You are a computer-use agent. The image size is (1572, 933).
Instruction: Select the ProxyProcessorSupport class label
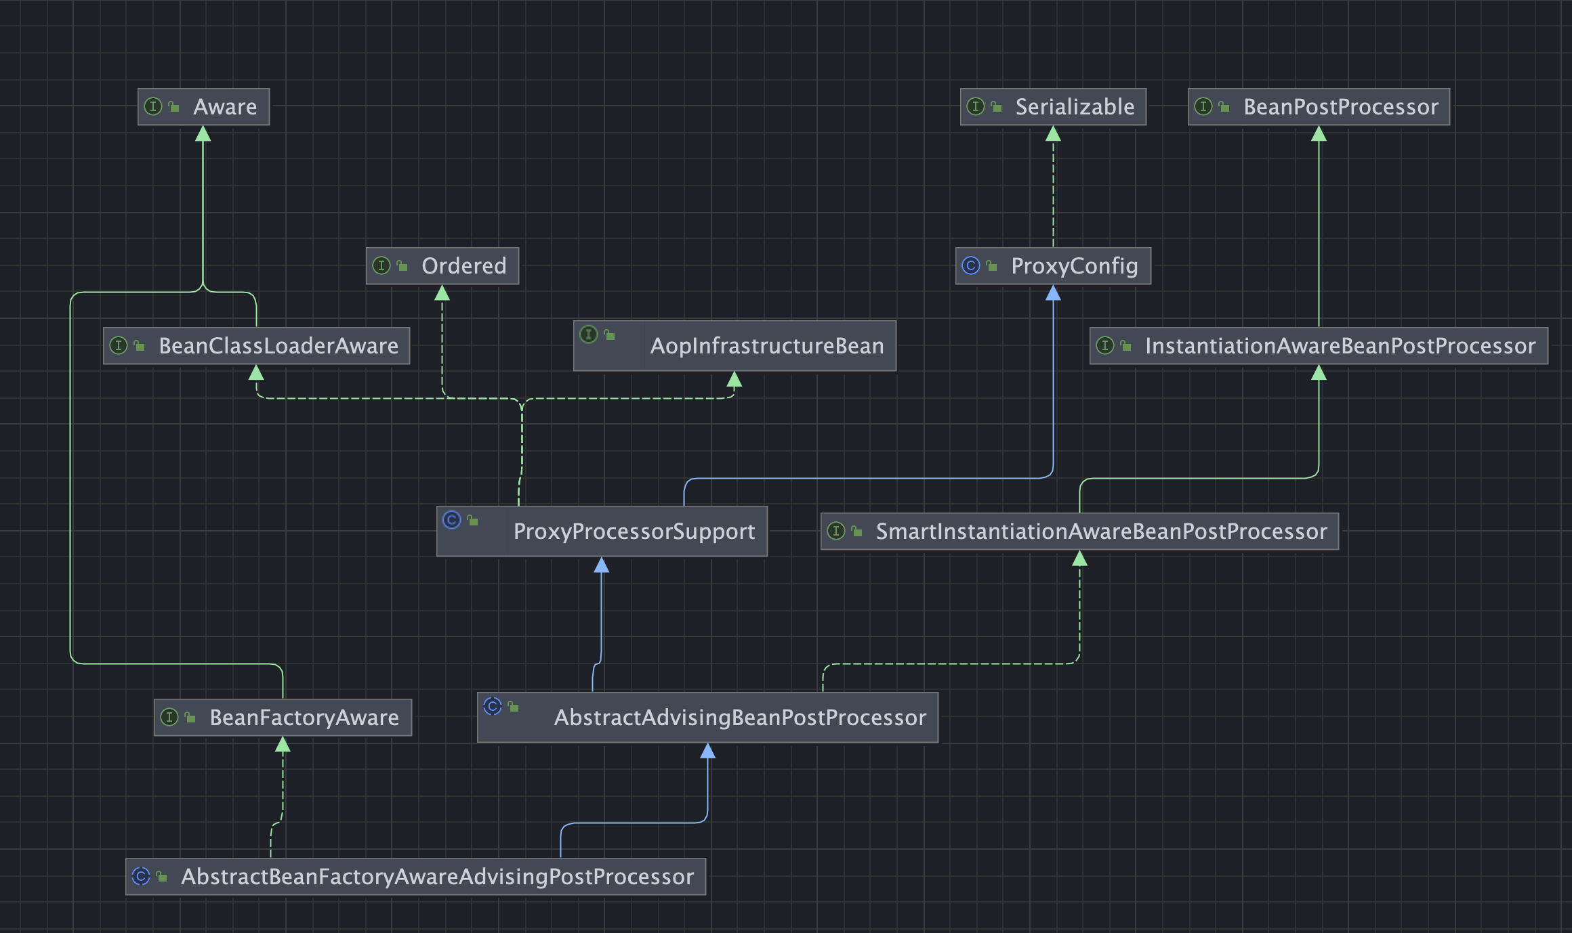click(634, 531)
